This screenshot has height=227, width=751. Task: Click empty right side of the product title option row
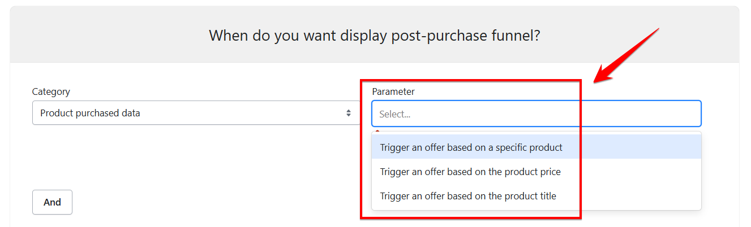[x=640, y=196]
